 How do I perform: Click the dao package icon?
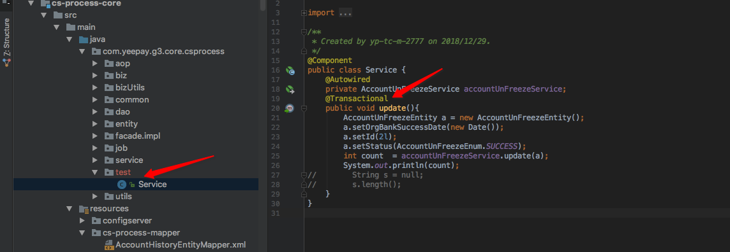[108, 112]
